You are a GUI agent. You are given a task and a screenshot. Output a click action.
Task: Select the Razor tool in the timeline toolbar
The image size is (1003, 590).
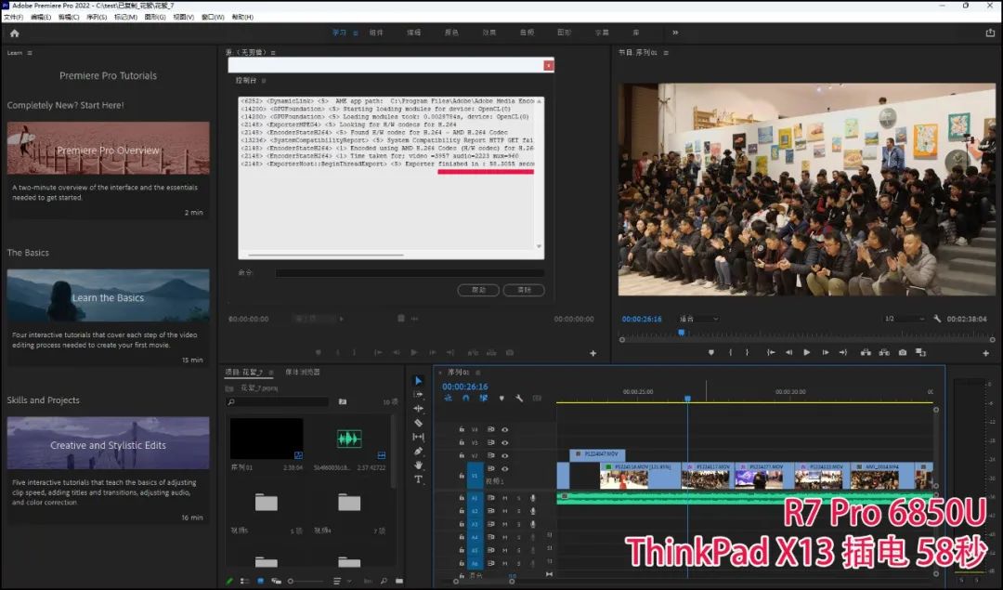(418, 423)
